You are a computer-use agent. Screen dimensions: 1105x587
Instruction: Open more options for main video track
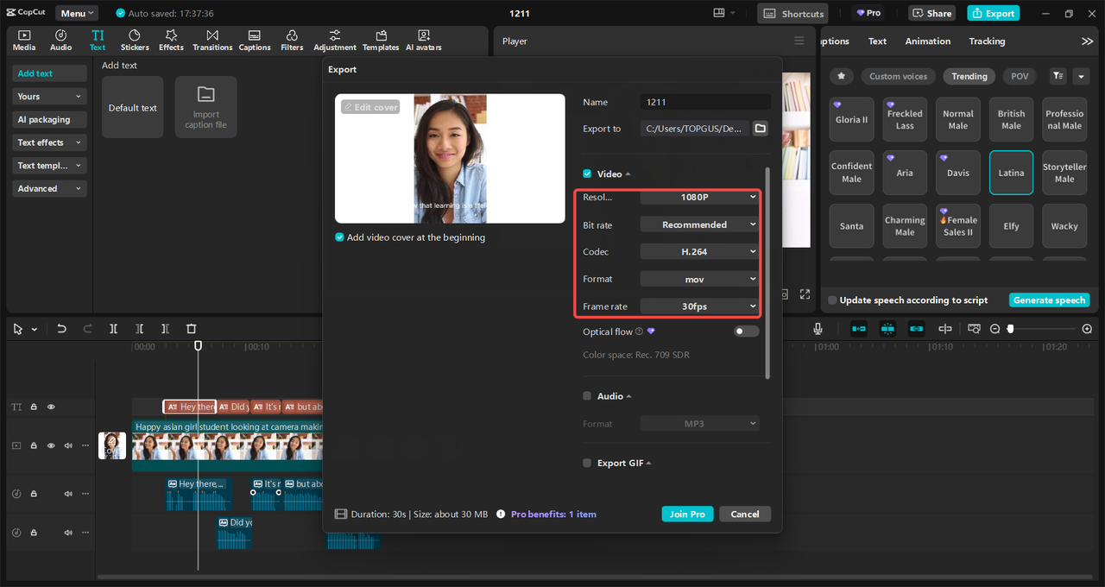pos(85,445)
